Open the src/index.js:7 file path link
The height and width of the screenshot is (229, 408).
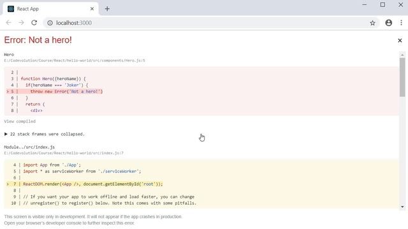[x=64, y=153]
